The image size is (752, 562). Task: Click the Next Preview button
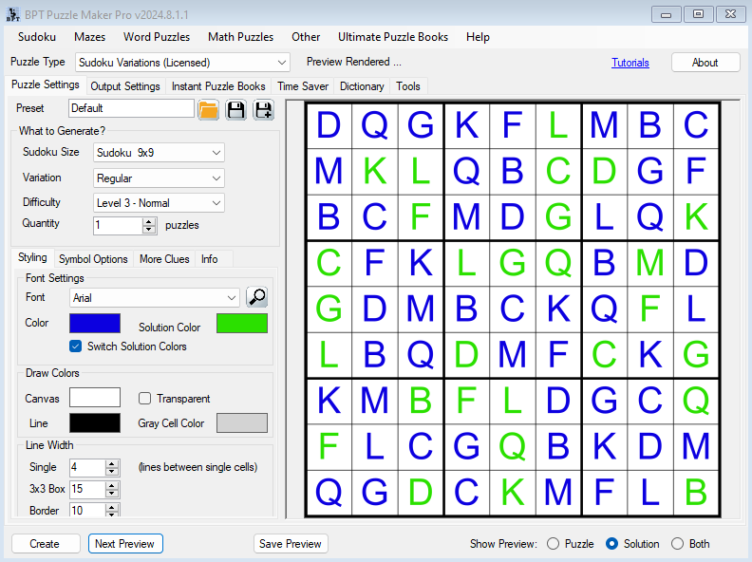[125, 544]
